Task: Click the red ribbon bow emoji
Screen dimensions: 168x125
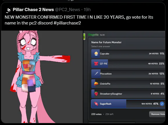Action: (96, 64)
